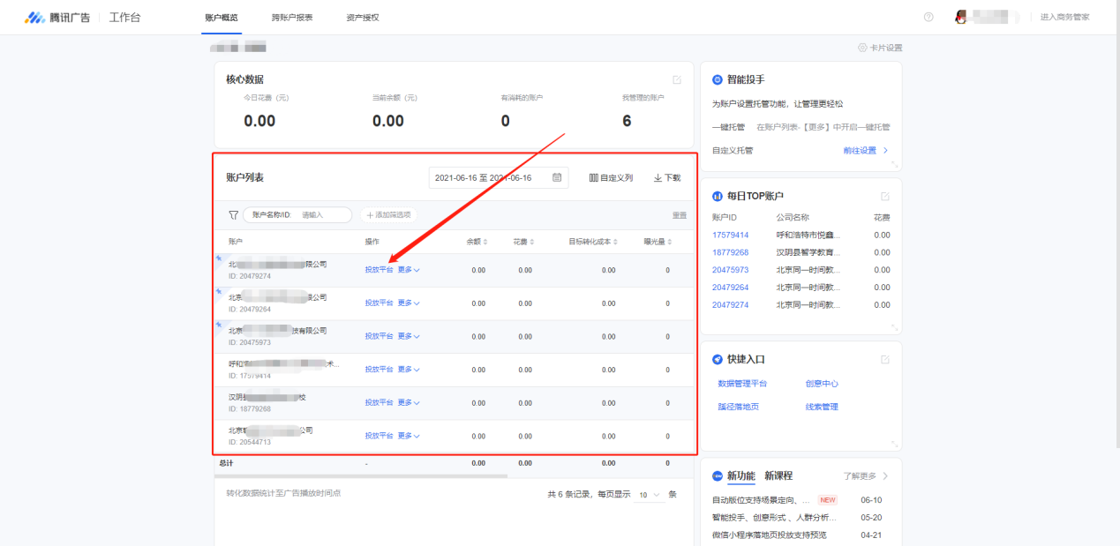Image resolution: width=1120 pixels, height=546 pixels.
Task: Click edit icon on 核心数据 card
Action: [677, 79]
